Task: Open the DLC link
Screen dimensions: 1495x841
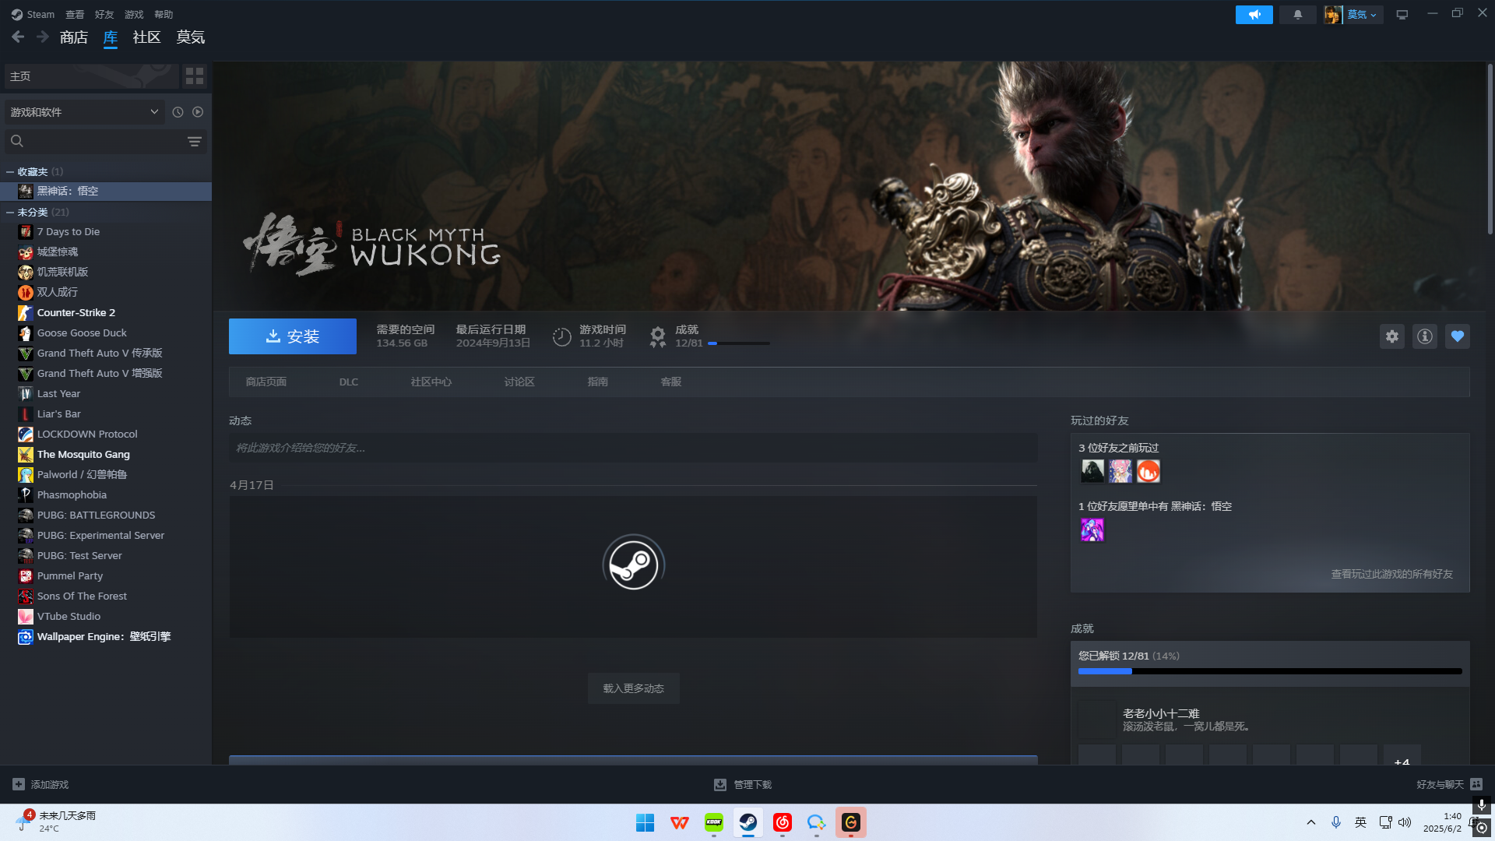Action: tap(349, 382)
